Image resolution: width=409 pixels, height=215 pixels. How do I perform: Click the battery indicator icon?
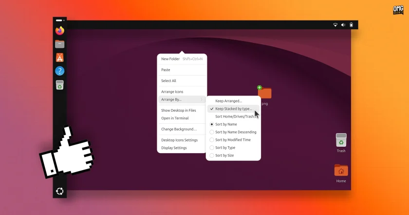tap(352, 25)
